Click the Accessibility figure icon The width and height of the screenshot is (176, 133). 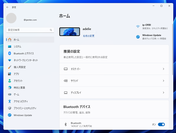coord(10,101)
